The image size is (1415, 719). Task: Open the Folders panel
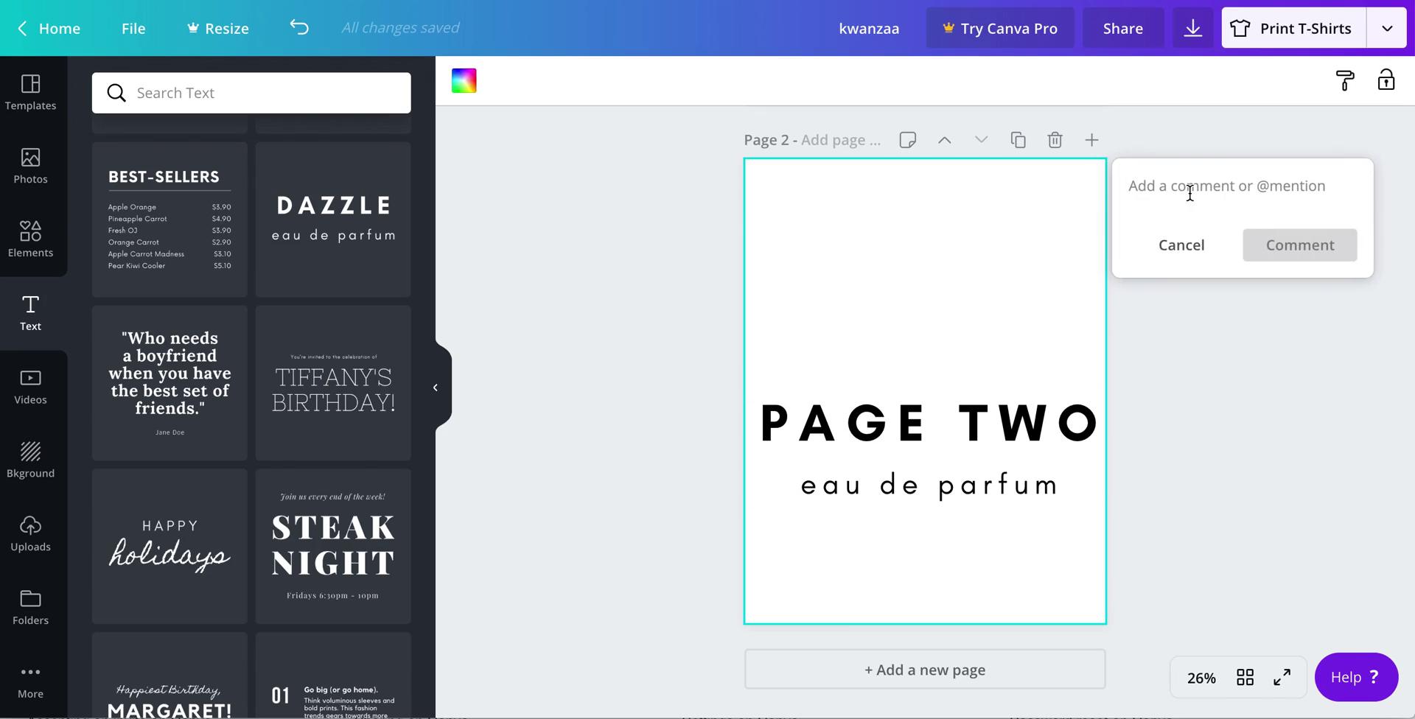tap(30, 608)
